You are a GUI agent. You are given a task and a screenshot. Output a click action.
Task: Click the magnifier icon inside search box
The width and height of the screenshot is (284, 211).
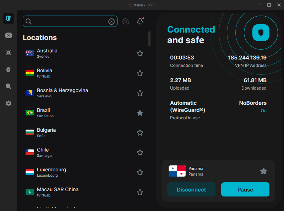click(29, 21)
